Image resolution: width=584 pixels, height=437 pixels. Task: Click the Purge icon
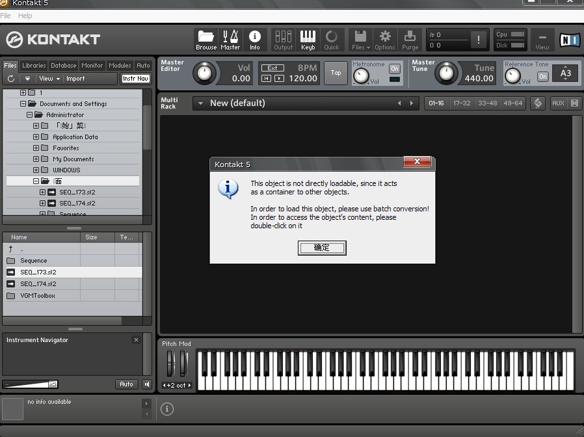coord(410,40)
